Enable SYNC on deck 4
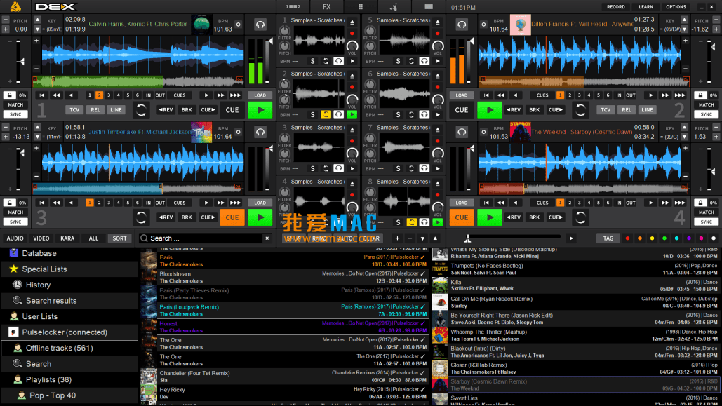Image resolution: width=722 pixels, height=406 pixels. 707,222
